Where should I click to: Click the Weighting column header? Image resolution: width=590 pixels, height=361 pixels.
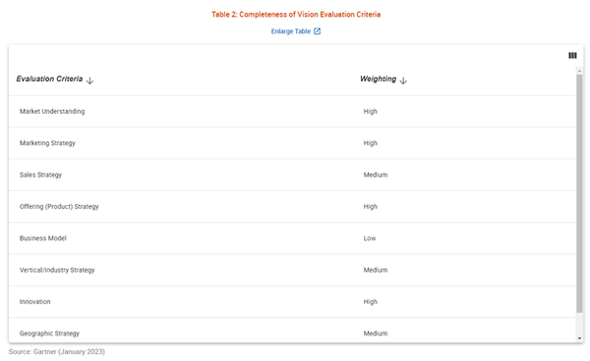coord(379,78)
